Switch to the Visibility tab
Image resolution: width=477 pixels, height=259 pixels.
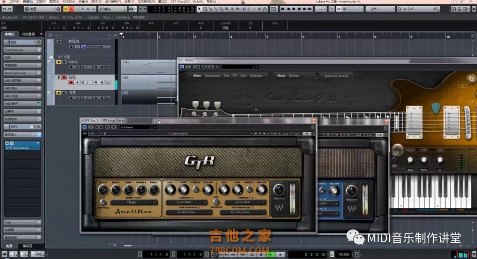coord(28,34)
